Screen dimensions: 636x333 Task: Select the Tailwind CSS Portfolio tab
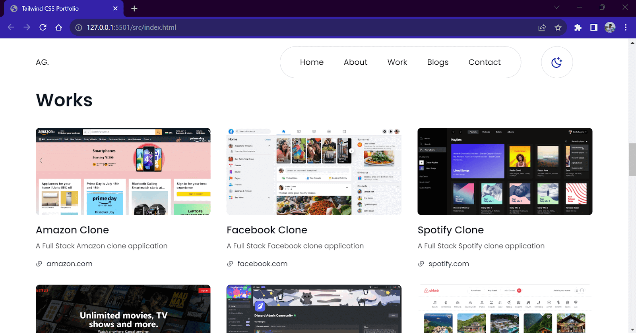coord(64,8)
